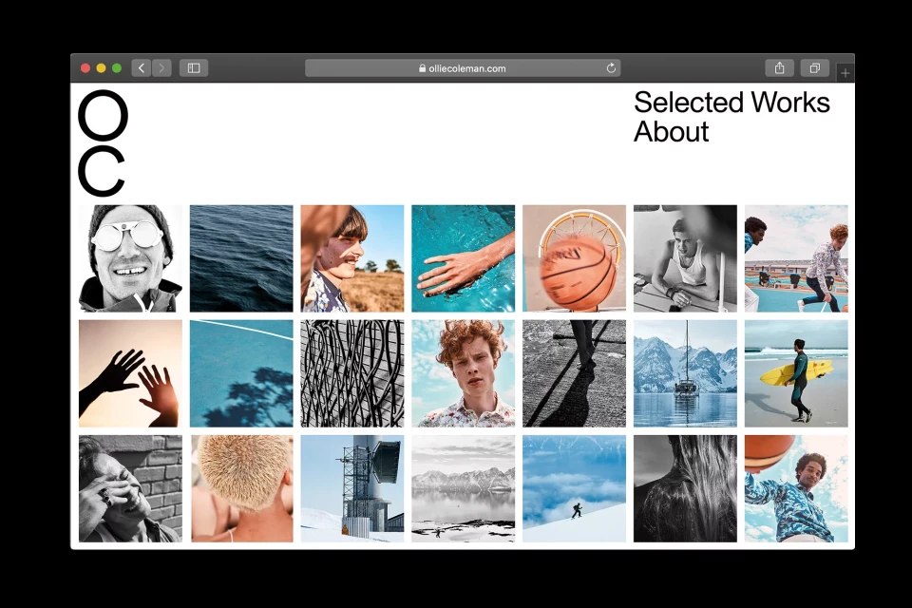The image size is (912, 608).
Task: Select the hand in turquoise water photo
Action: click(x=463, y=258)
